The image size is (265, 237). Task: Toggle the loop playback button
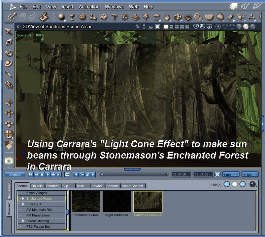[x=67, y=174]
